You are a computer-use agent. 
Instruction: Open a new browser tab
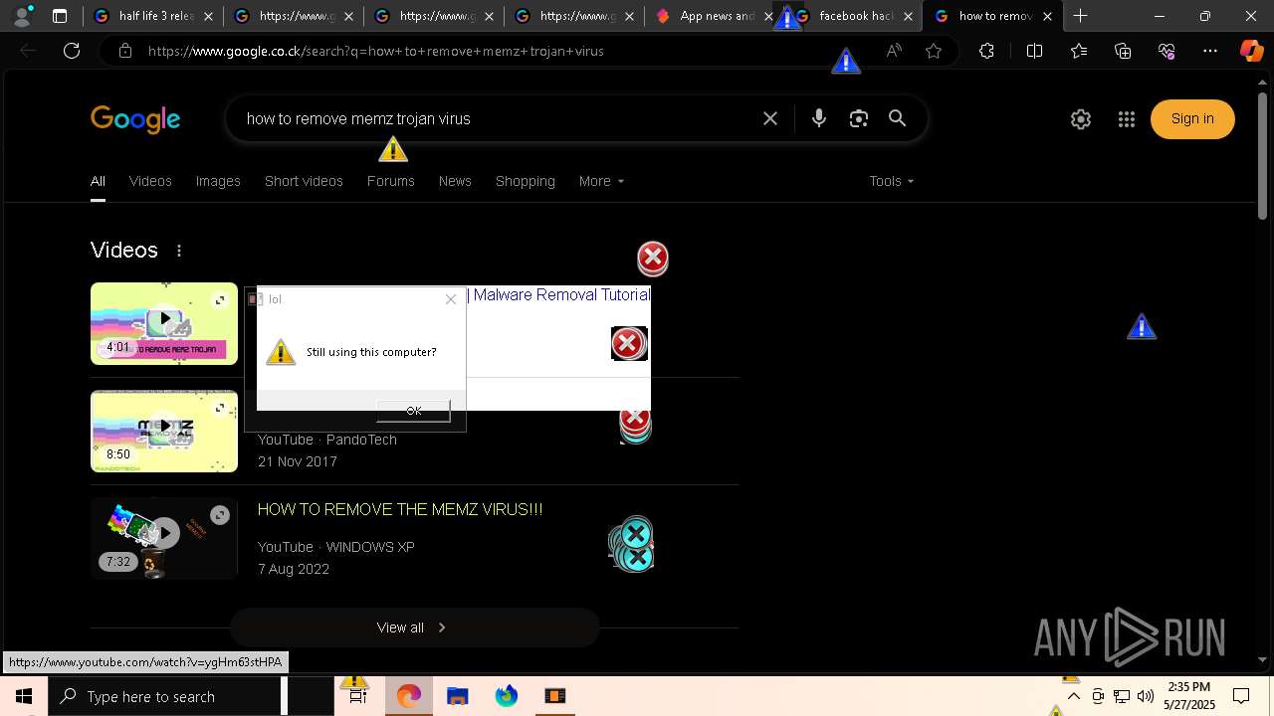1080,16
